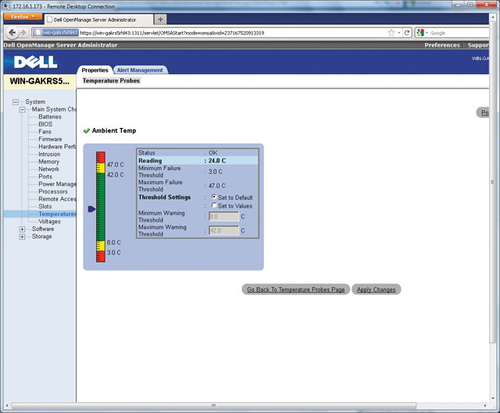Screen dimensions: 500x413
Task: Click the 24.0 C reading value
Action: (217, 161)
